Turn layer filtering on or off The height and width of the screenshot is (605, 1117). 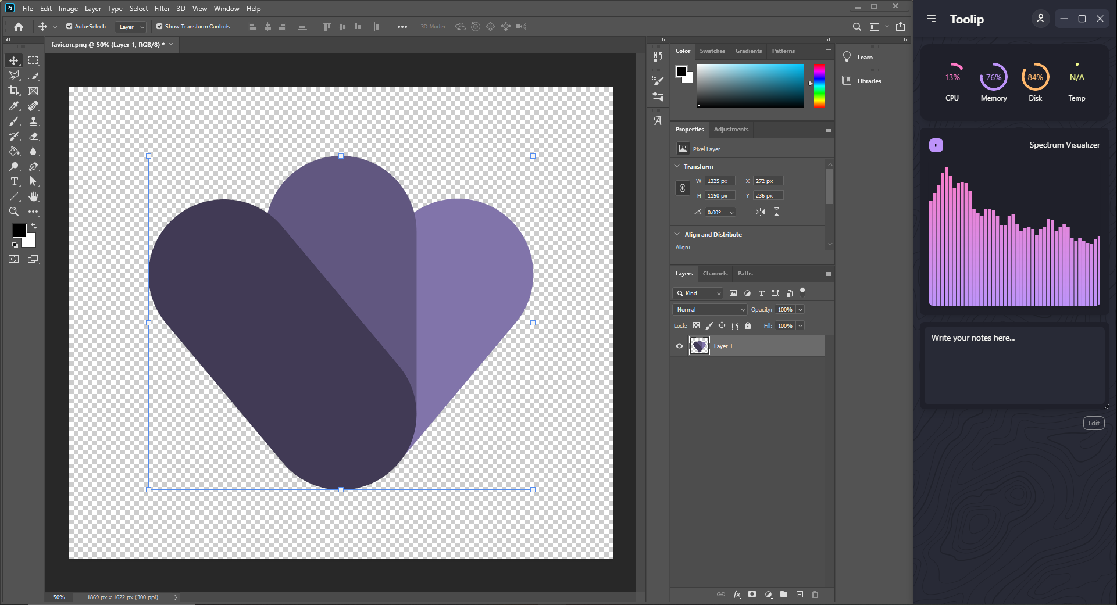point(802,292)
